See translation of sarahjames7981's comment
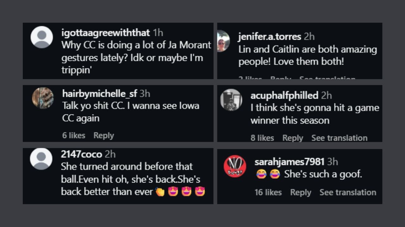 (x=348, y=192)
